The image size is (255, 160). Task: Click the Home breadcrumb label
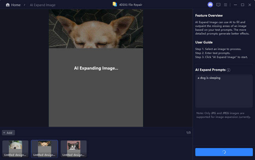pyautogui.click(x=16, y=5)
